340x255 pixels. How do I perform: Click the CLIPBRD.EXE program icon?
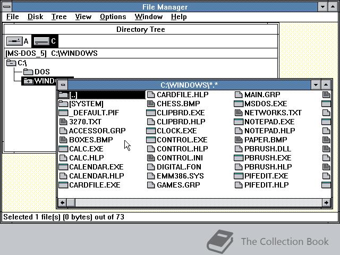tap(151, 113)
